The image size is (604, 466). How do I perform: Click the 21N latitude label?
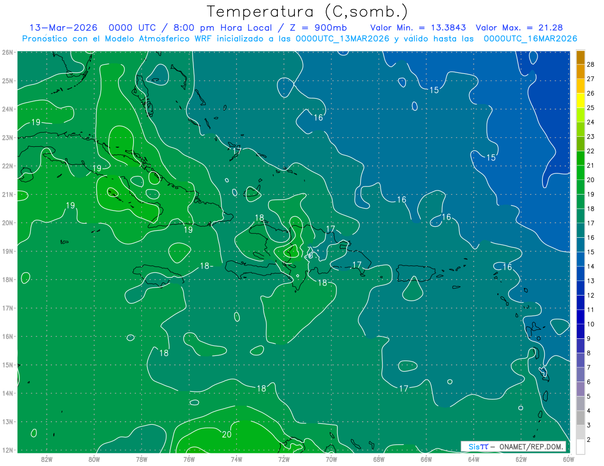pyautogui.click(x=7, y=194)
